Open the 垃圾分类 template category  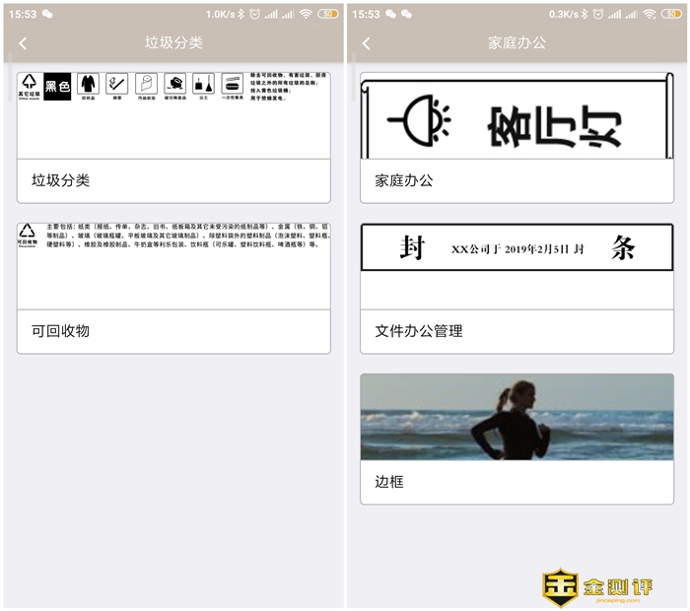coord(172,180)
